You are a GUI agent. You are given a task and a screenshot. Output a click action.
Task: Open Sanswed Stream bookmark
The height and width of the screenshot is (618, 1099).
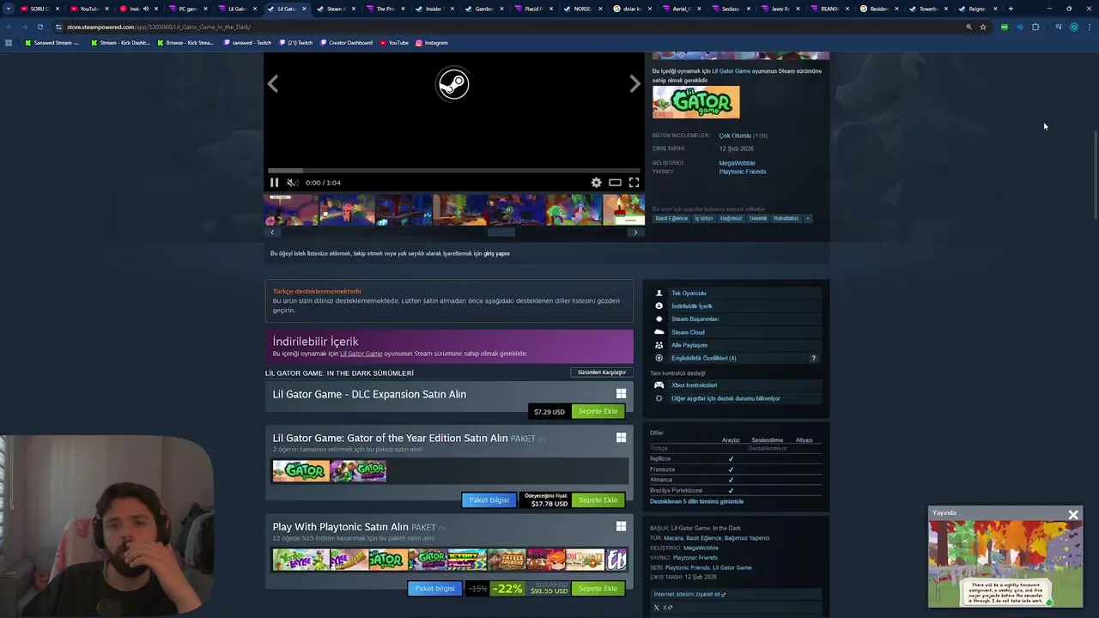[52, 42]
